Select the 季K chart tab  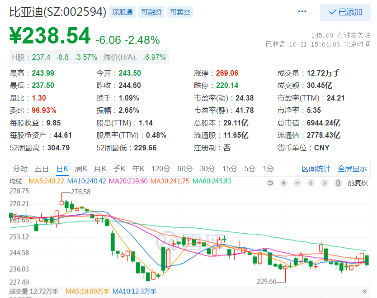click(x=119, y=168)
